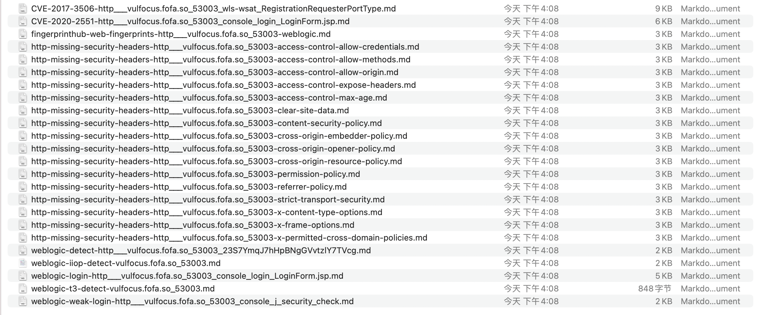Screen dimensions: 759x315
Task: Click the 9 KB size of CVE-2017-3506
Action: (664, 9)
